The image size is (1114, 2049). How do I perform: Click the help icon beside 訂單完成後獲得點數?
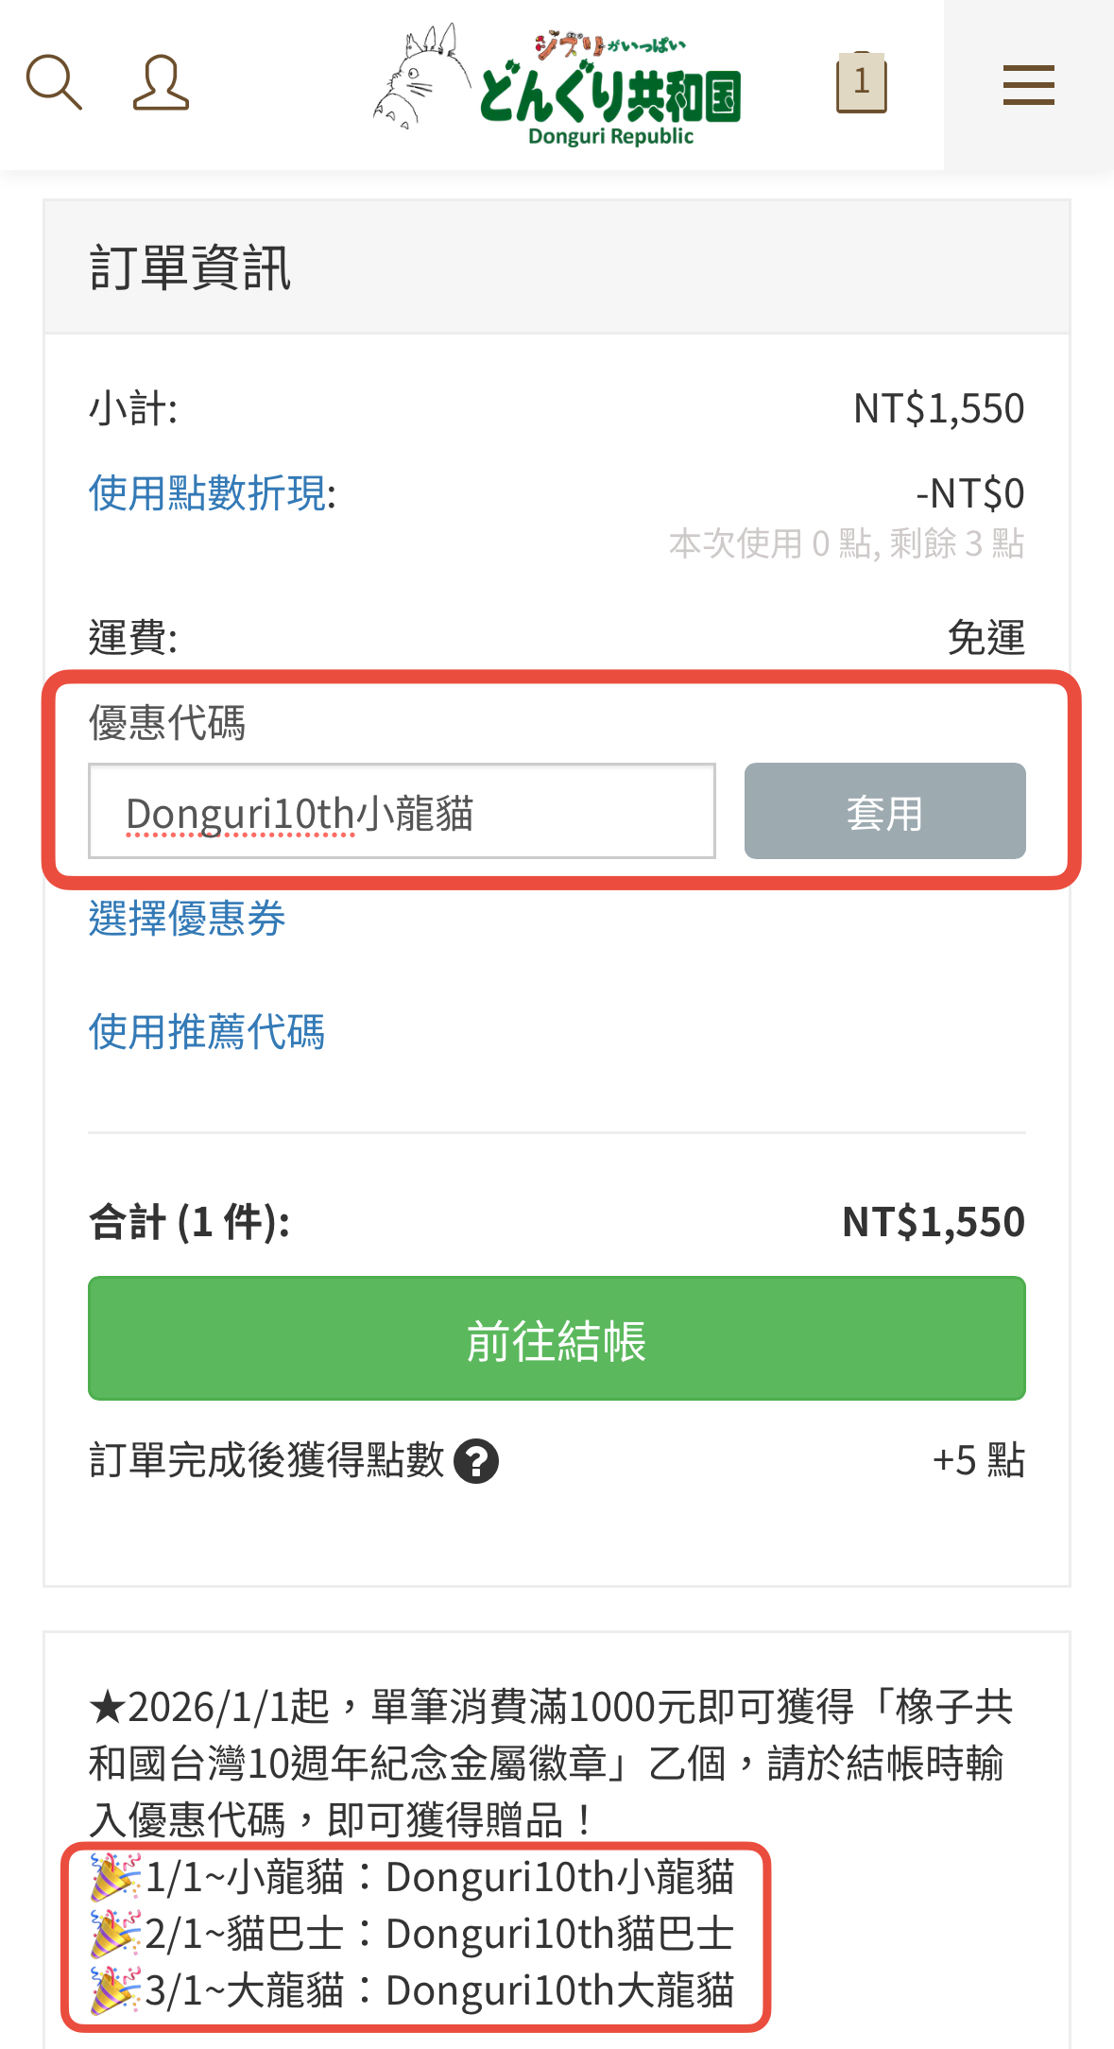coord(476,1461)
